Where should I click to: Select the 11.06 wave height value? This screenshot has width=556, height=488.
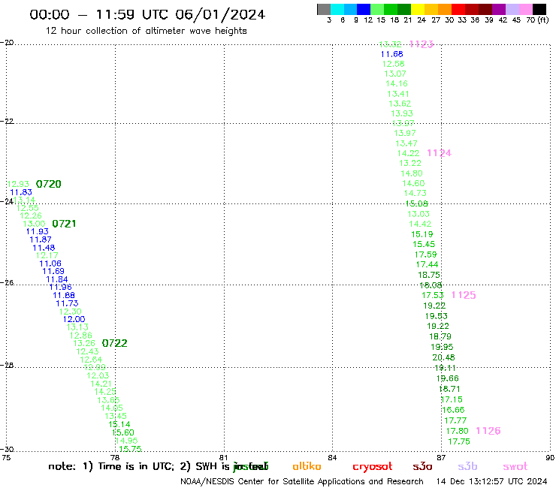tap(50, 264)
